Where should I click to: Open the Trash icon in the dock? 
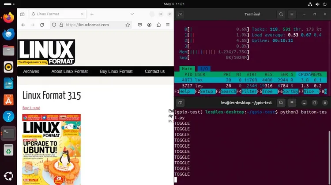coord(8,150)
